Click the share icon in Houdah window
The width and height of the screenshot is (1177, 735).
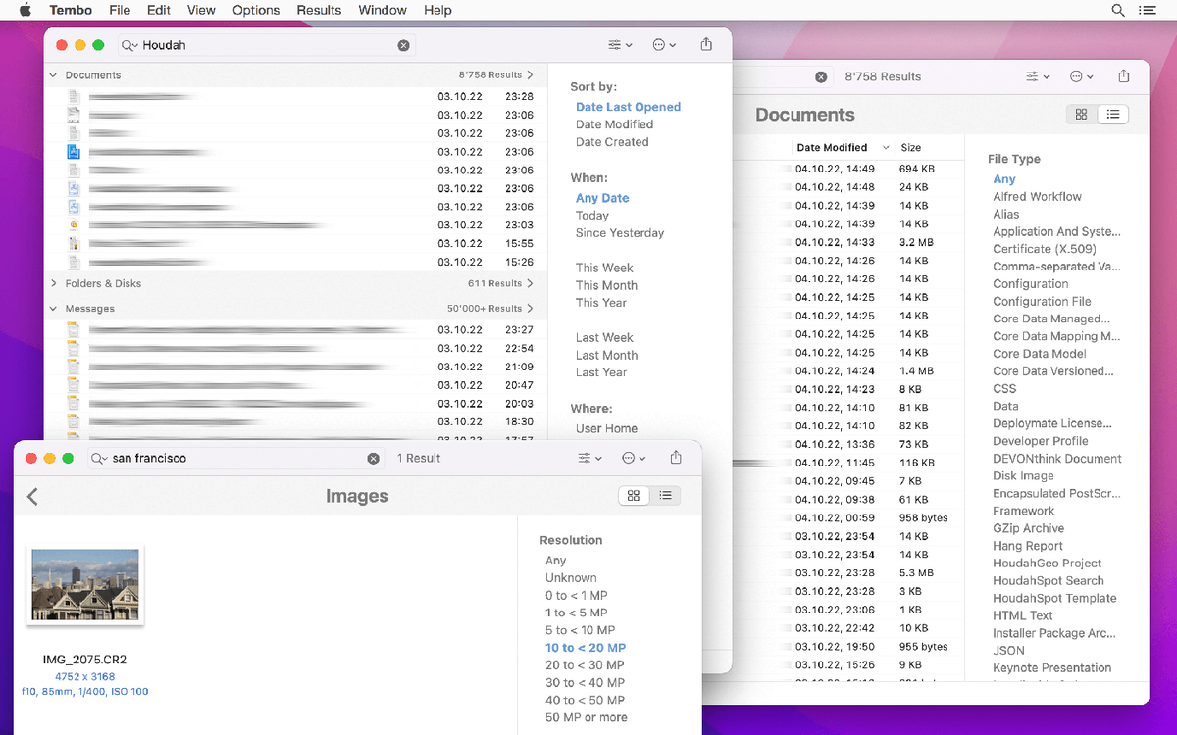point(706,44)
